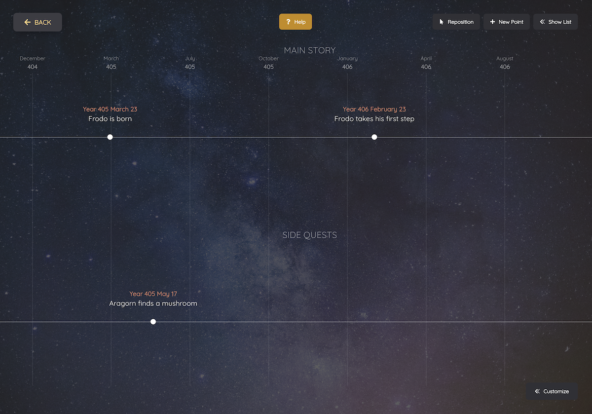Viewport: 592px width, 414px height.
Task: Select the Frodo is born timeline point
Action: pos(110,137)
